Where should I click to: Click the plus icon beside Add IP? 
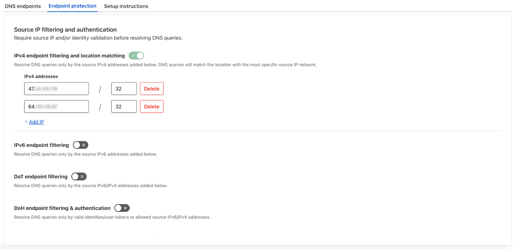(x=26, y=122)
